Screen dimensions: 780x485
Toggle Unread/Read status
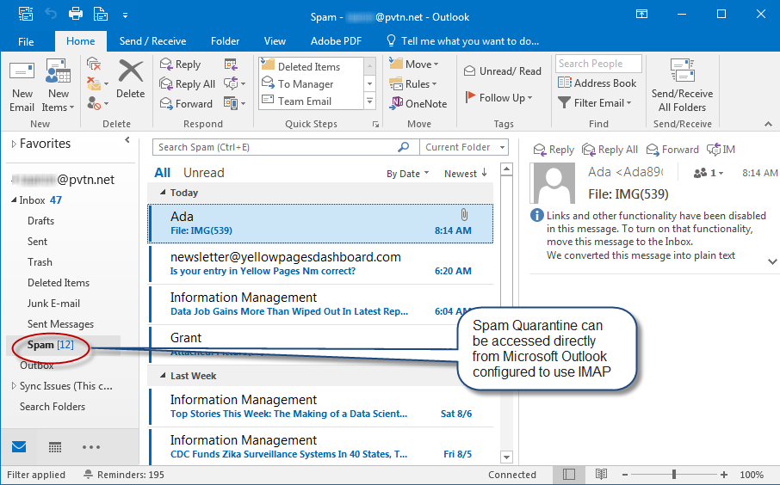tap(503, 71)
